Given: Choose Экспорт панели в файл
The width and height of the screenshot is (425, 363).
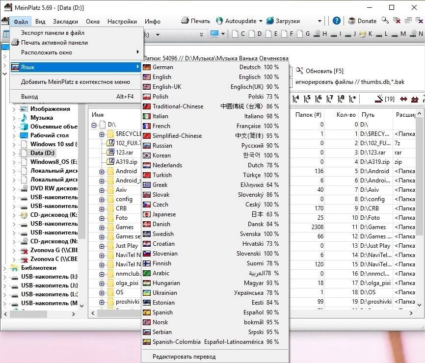Looking at the screenshot, I should tap(77, 33).
